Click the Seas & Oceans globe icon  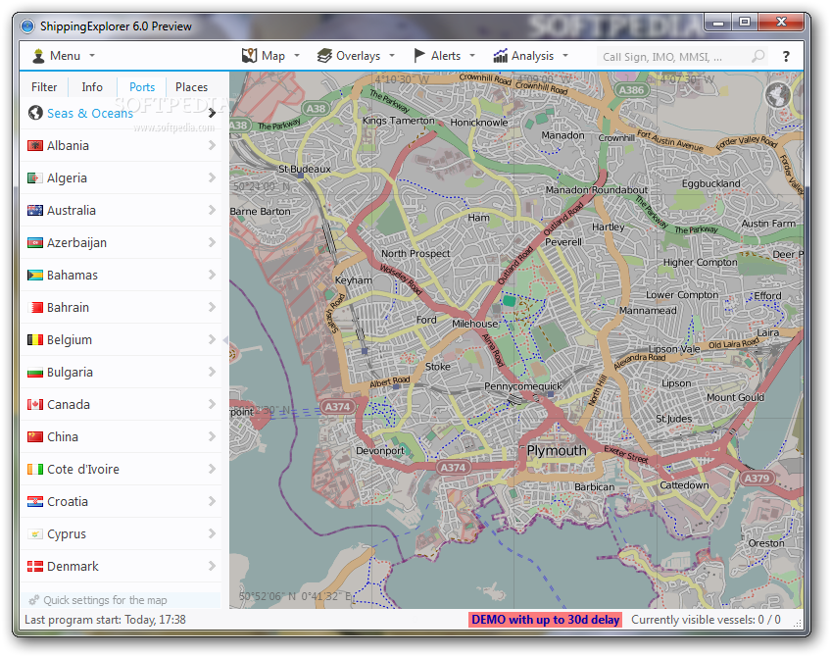[x=35, y=113]
